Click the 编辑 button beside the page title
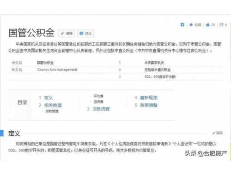Screen dimensions: 231x175 point(67,33)
